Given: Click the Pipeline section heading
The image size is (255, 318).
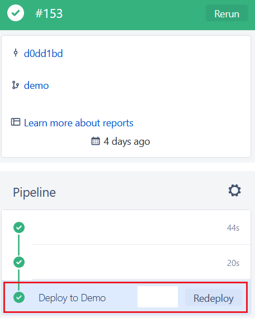Looking at the screenshot, I should tap(34, 192).
